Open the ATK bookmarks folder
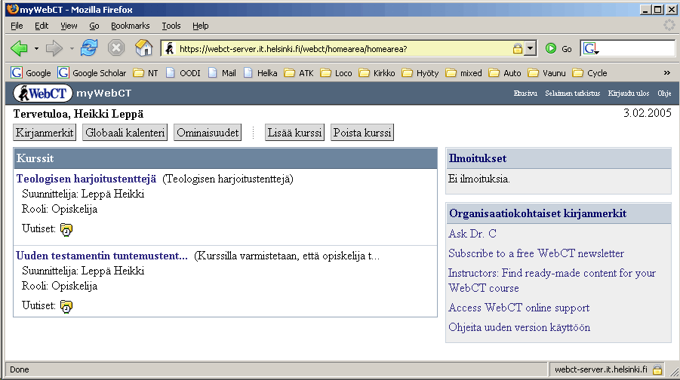Screen dimensions: 680x380 [x=299, y=73]
